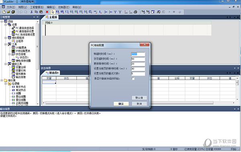Toggle the checkbox in PC高级配置 dialog

click(x=133, y=79)
